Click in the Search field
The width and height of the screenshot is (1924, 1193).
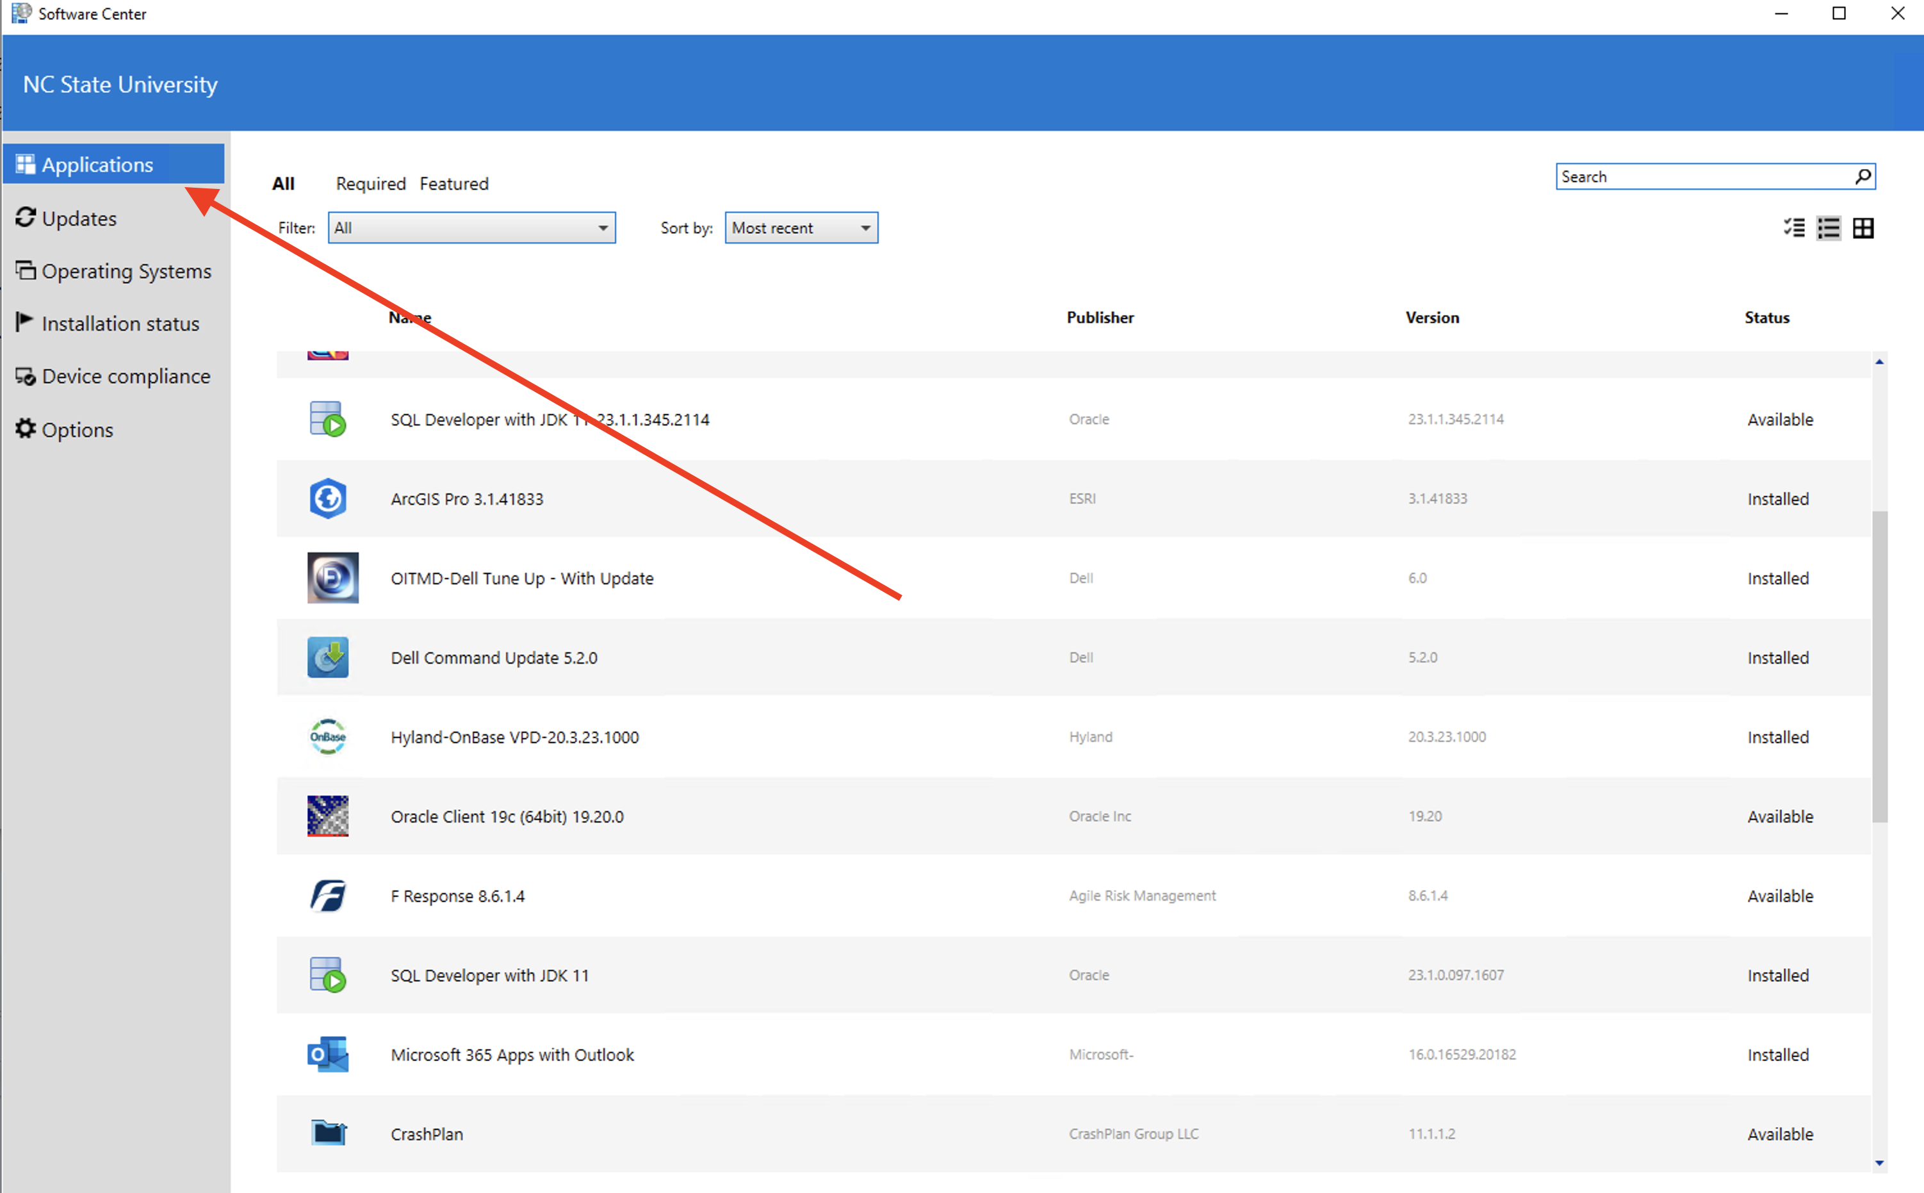click(x=1695, y=176)
